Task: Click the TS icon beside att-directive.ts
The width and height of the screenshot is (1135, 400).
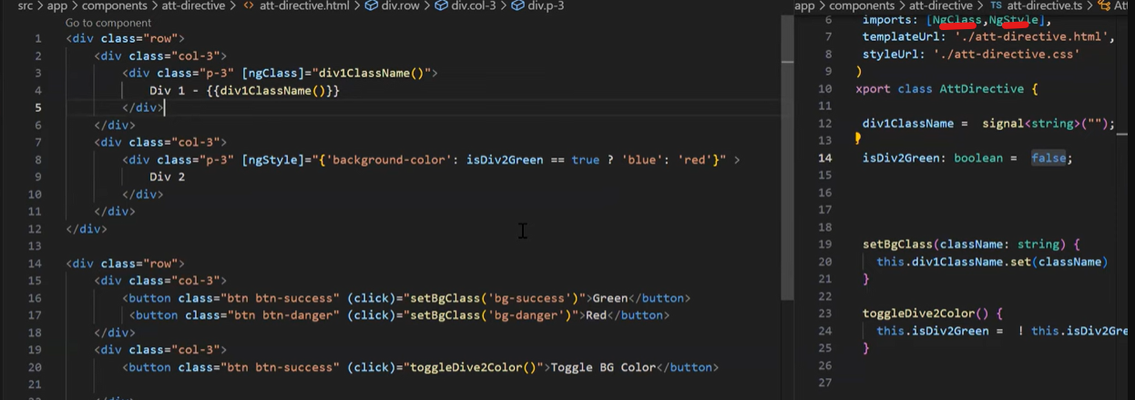Action: click(x=995, y=6)
